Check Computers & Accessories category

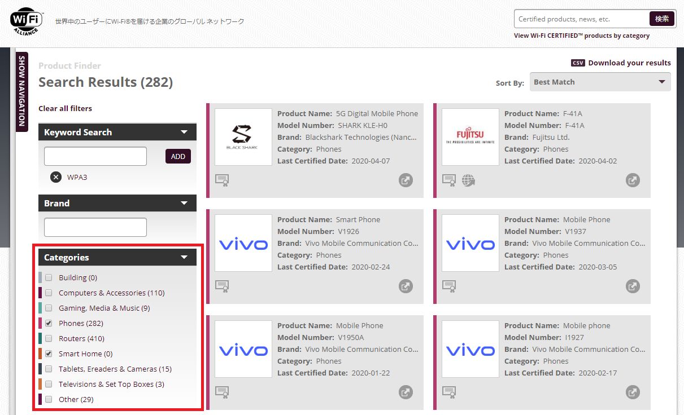tap(49, 293)
